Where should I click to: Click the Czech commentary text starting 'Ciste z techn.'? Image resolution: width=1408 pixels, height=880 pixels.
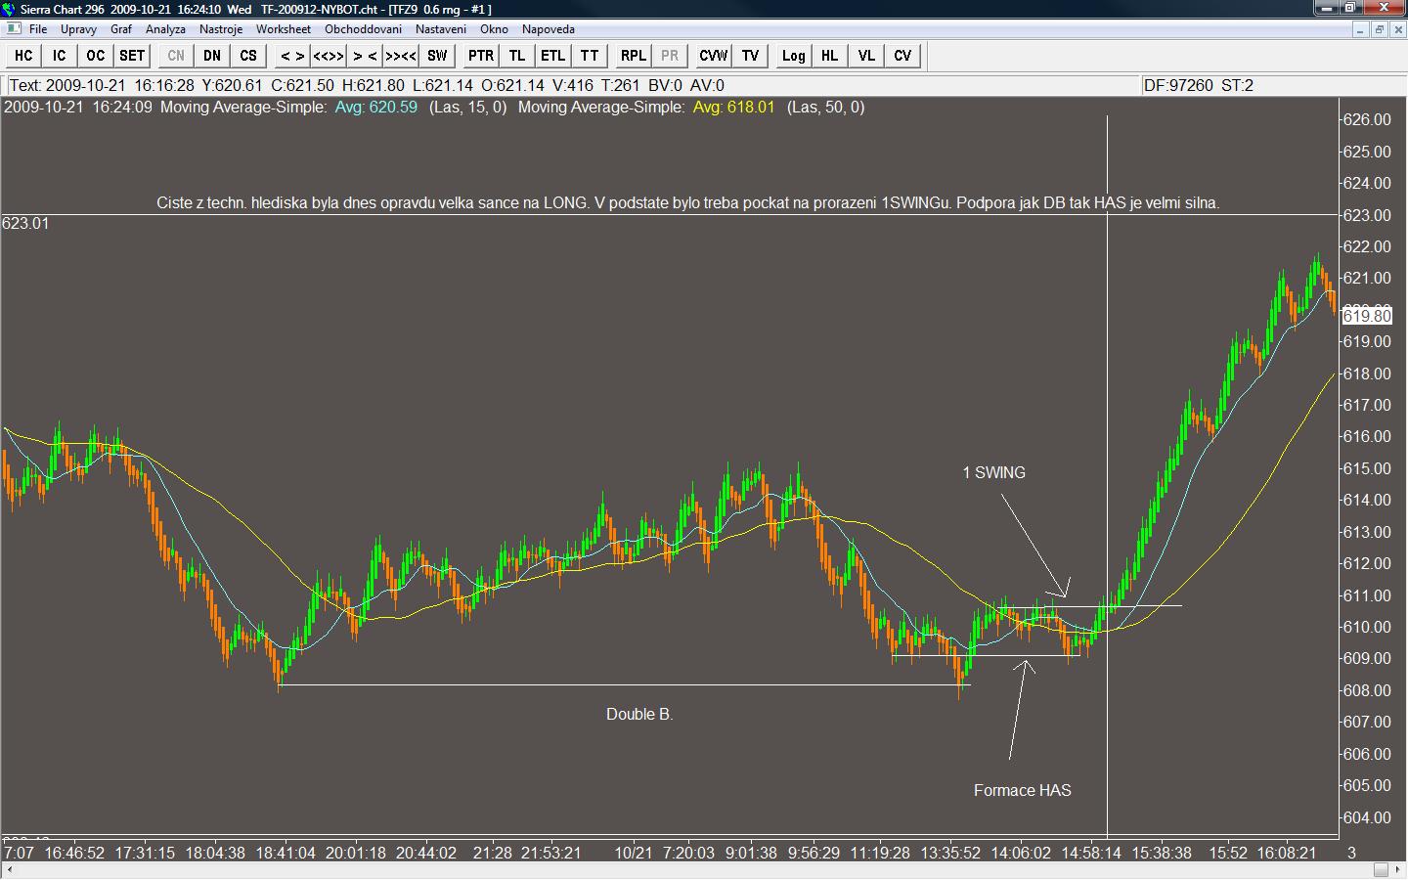[688, 203]
